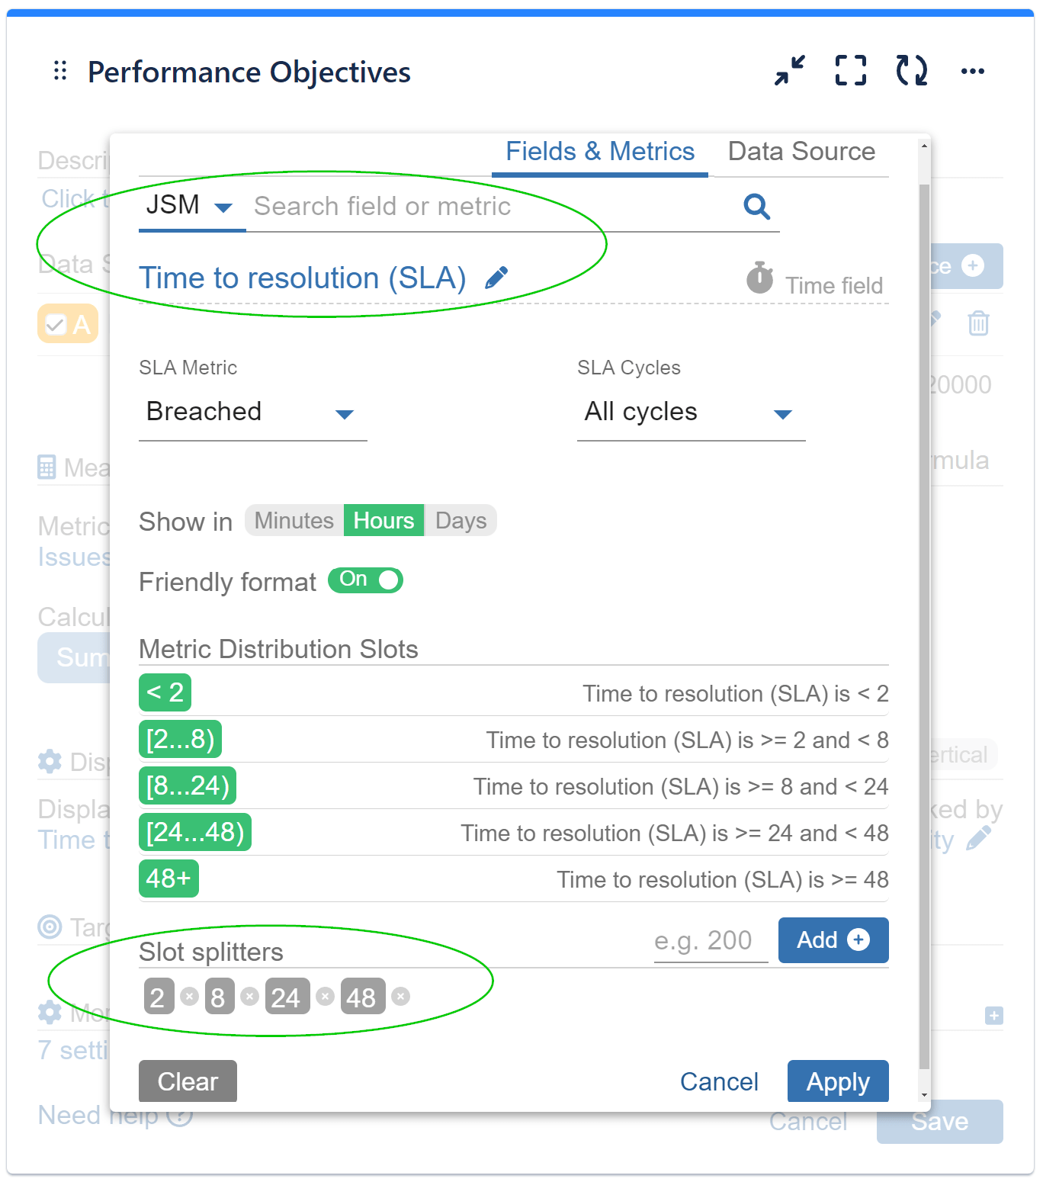Screen dimensions: 1043x1182
Task: Show metric values in Minutes
Action: [293, 520]
